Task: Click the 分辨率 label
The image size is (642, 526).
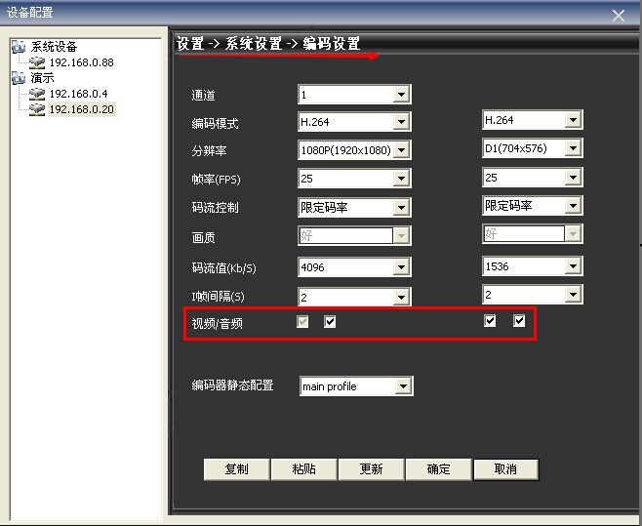Action: 209,150
